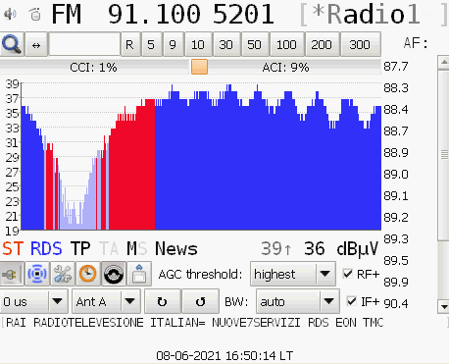
Task: Click the RAI RADIOTELEVISIONE radiotext line
Action: pos(194,323)
